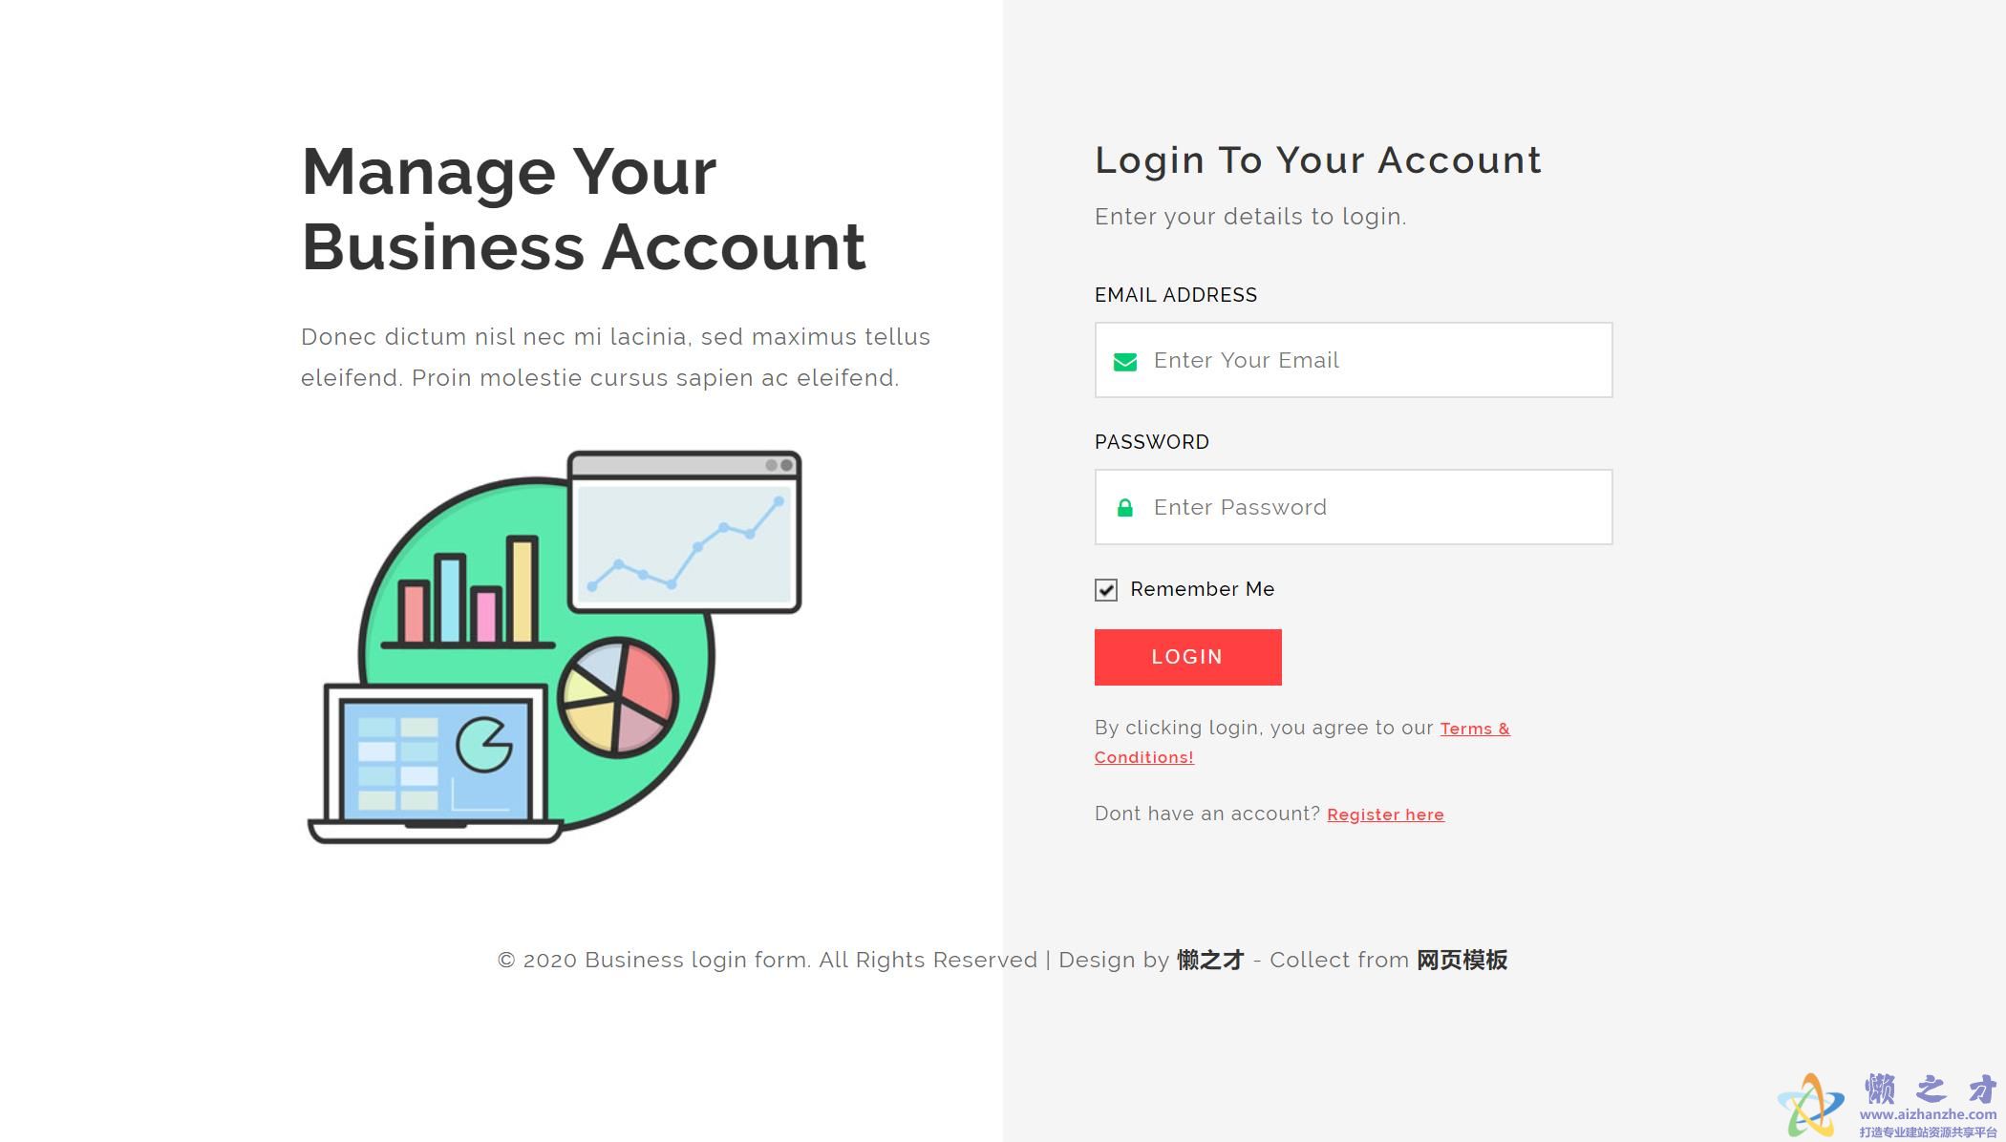
Task: Focus the Enter Password field
Action: click(1354, 507)
